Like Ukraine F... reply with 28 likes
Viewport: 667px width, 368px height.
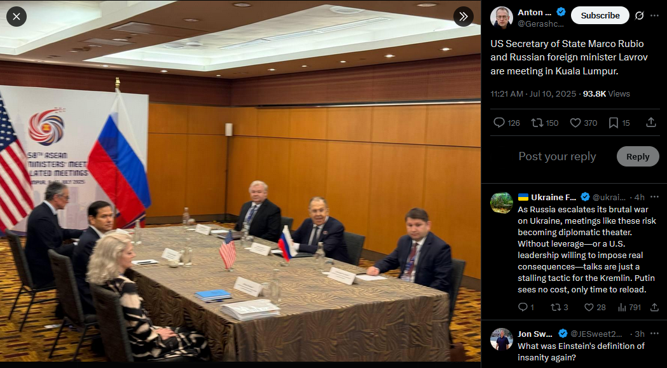[x=595, y=307]
